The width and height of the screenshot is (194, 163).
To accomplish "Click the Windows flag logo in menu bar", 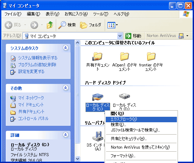I will click(x=186, y=14).
